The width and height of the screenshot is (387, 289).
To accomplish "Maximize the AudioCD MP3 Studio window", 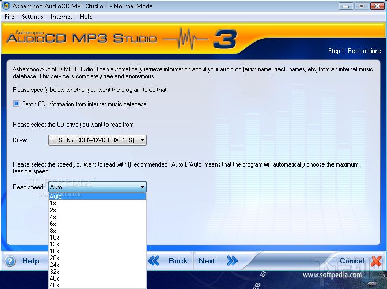I will (361, 6).
